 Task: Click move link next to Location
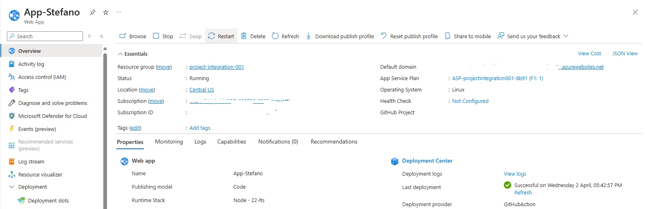147,89
